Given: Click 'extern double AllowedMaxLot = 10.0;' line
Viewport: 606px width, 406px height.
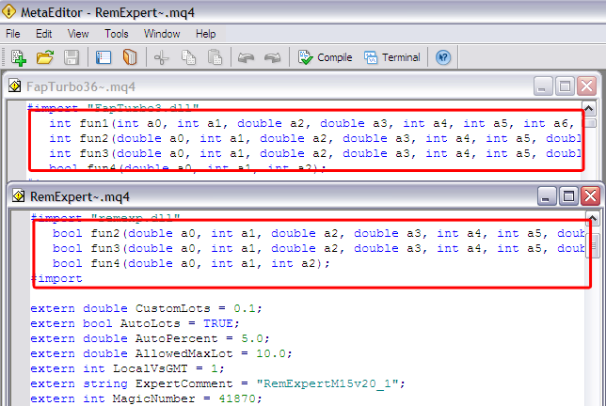Looking at the screenshot, I should [x=161, y=354].
